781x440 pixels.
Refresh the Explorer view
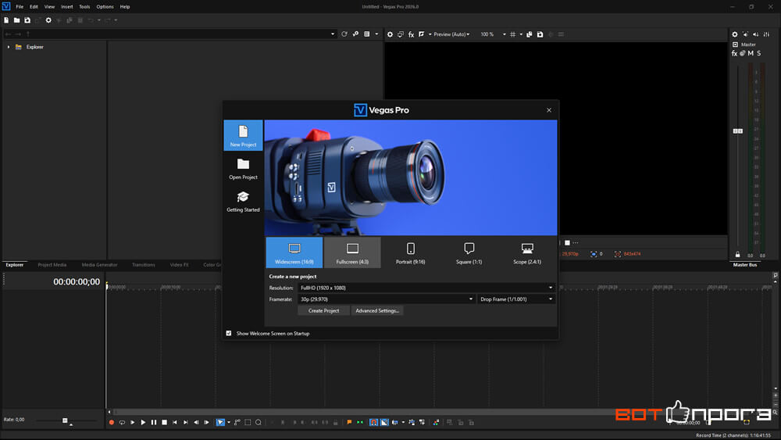point(344,34)
